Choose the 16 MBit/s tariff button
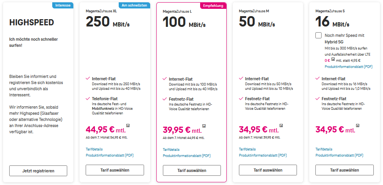This screenshot has height=185, width=383. [x=345, y=170]
